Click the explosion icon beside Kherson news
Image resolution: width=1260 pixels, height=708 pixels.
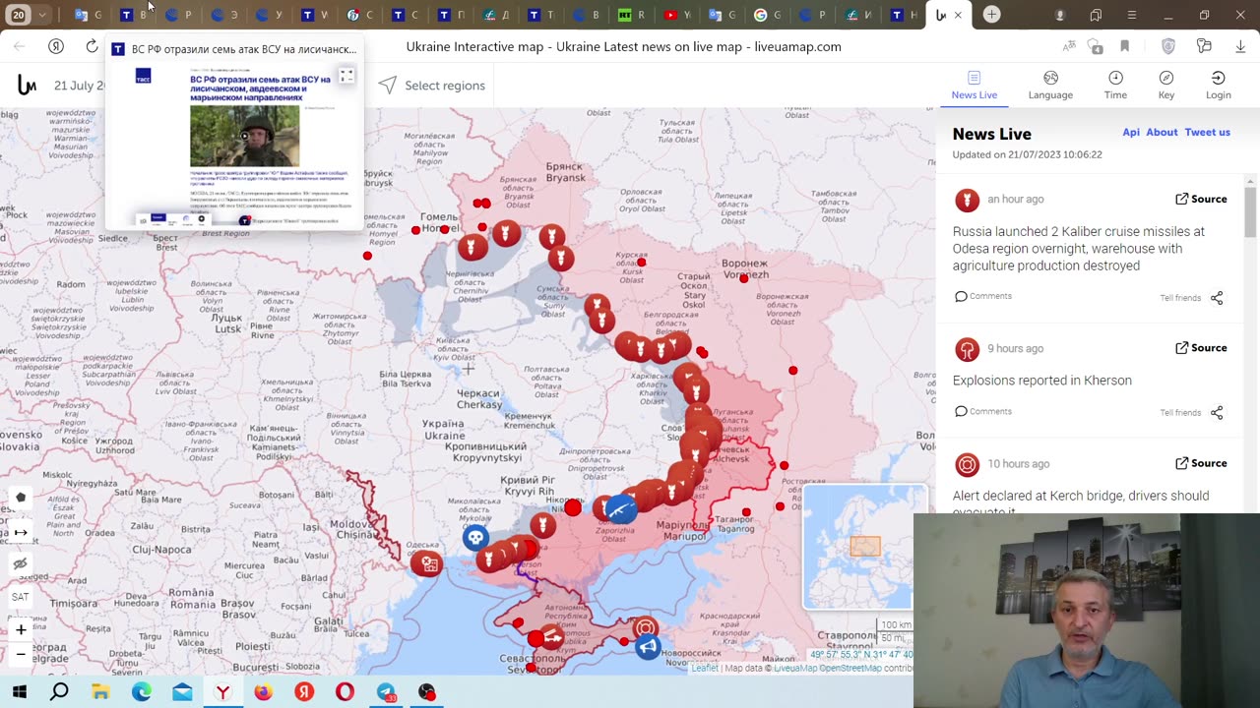tap(968, 350)
